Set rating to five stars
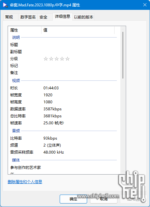Viewport: 150px width, 207px height. [67, 59]
